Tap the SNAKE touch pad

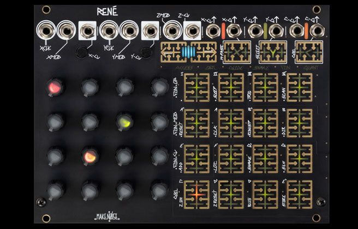[265, 159]
